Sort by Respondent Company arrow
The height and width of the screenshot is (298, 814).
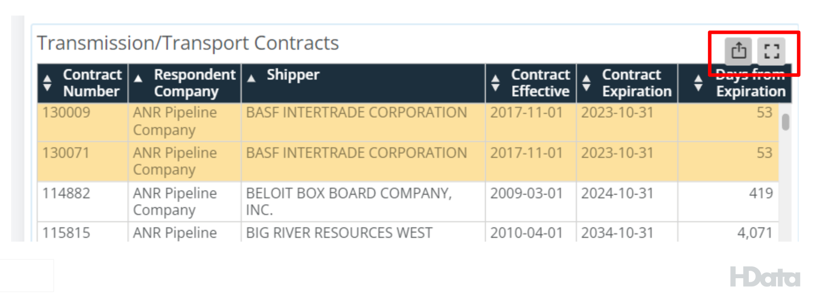click(138, 79)
